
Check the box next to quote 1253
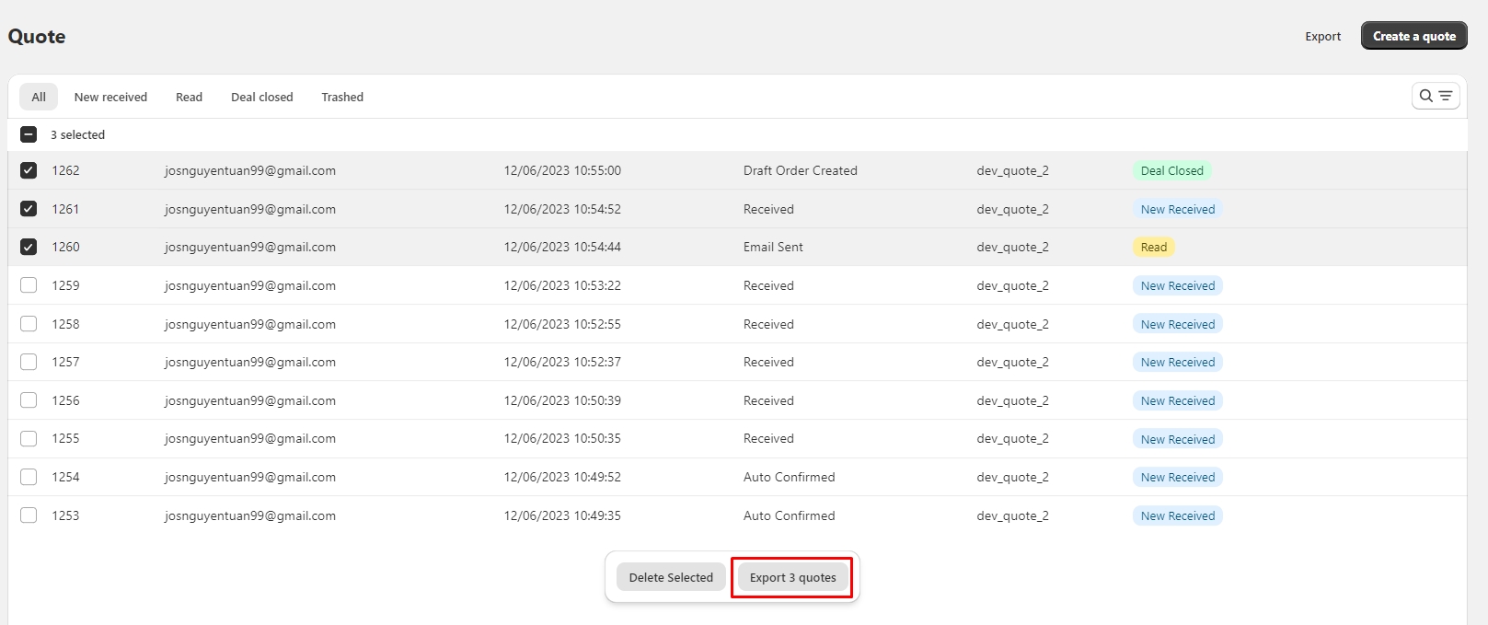point(29,515)
